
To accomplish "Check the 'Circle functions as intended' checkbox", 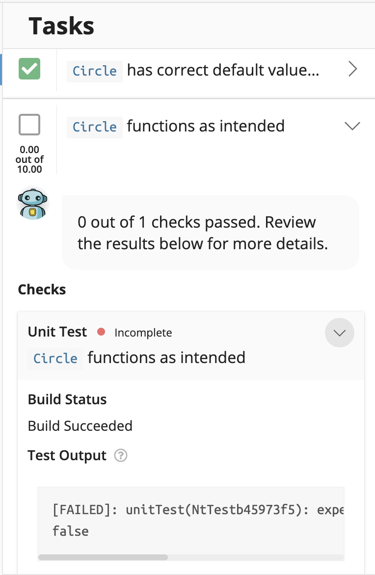I will tap(29, 125).
